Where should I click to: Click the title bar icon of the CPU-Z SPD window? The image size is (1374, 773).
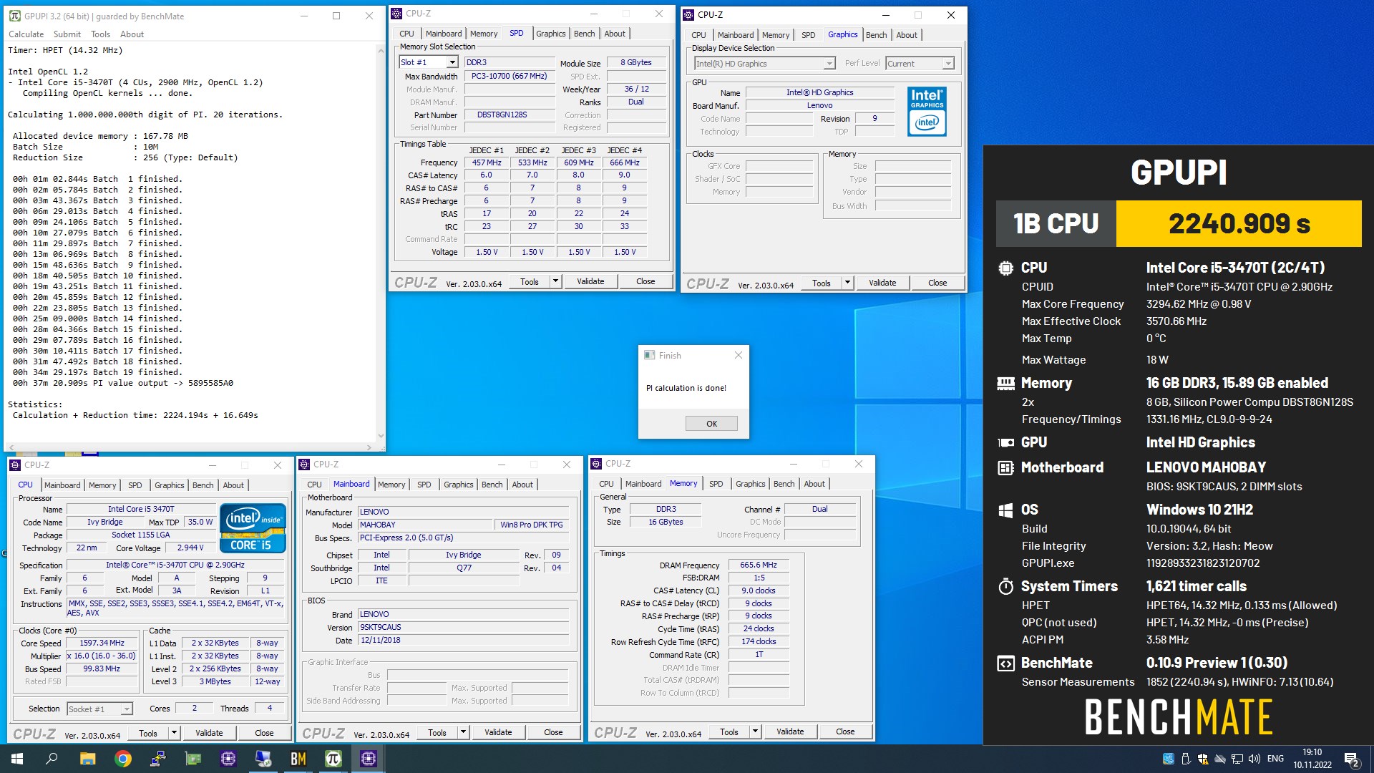tap(397, 14)
